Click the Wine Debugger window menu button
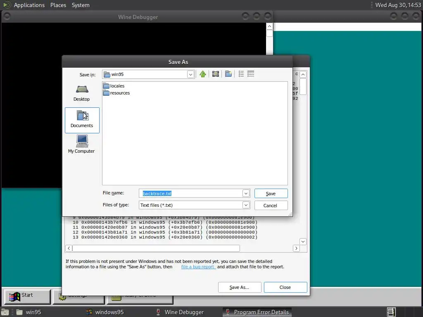This screenshot has height=317, width=423. pyautogui.click(x=7, y=17)
